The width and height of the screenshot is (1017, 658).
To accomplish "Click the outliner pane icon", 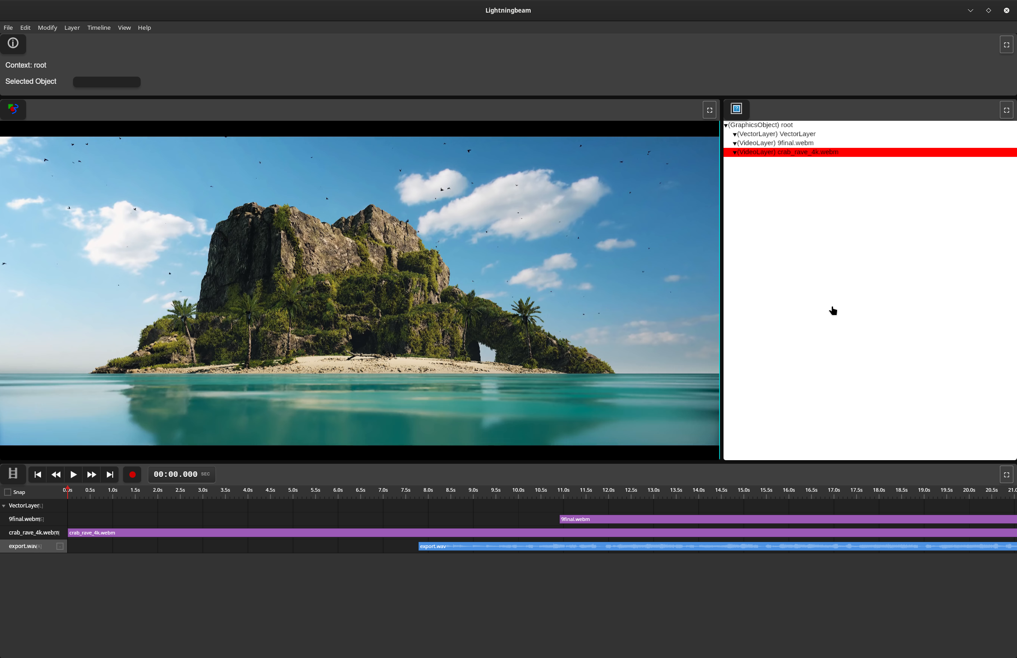I will click(x=736, y=109).
